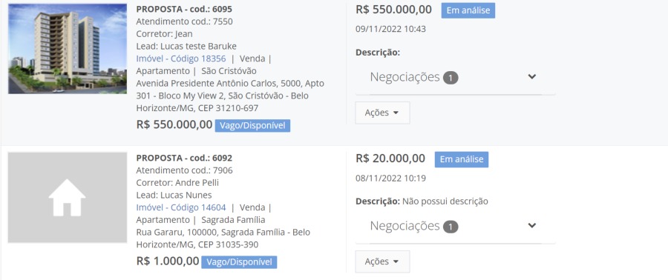
Task: Select the PROPOSTA - cod.: 6092 title
Action: (x=184, y=158)
